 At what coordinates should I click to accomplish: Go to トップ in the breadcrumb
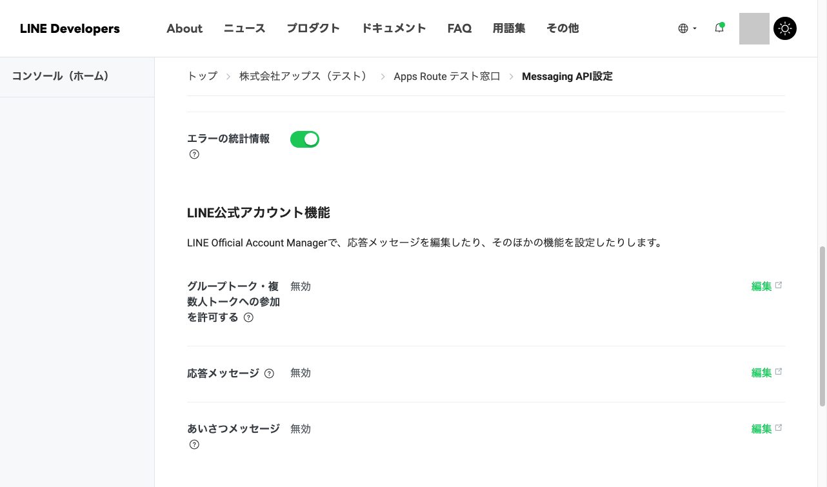(203, 76)
